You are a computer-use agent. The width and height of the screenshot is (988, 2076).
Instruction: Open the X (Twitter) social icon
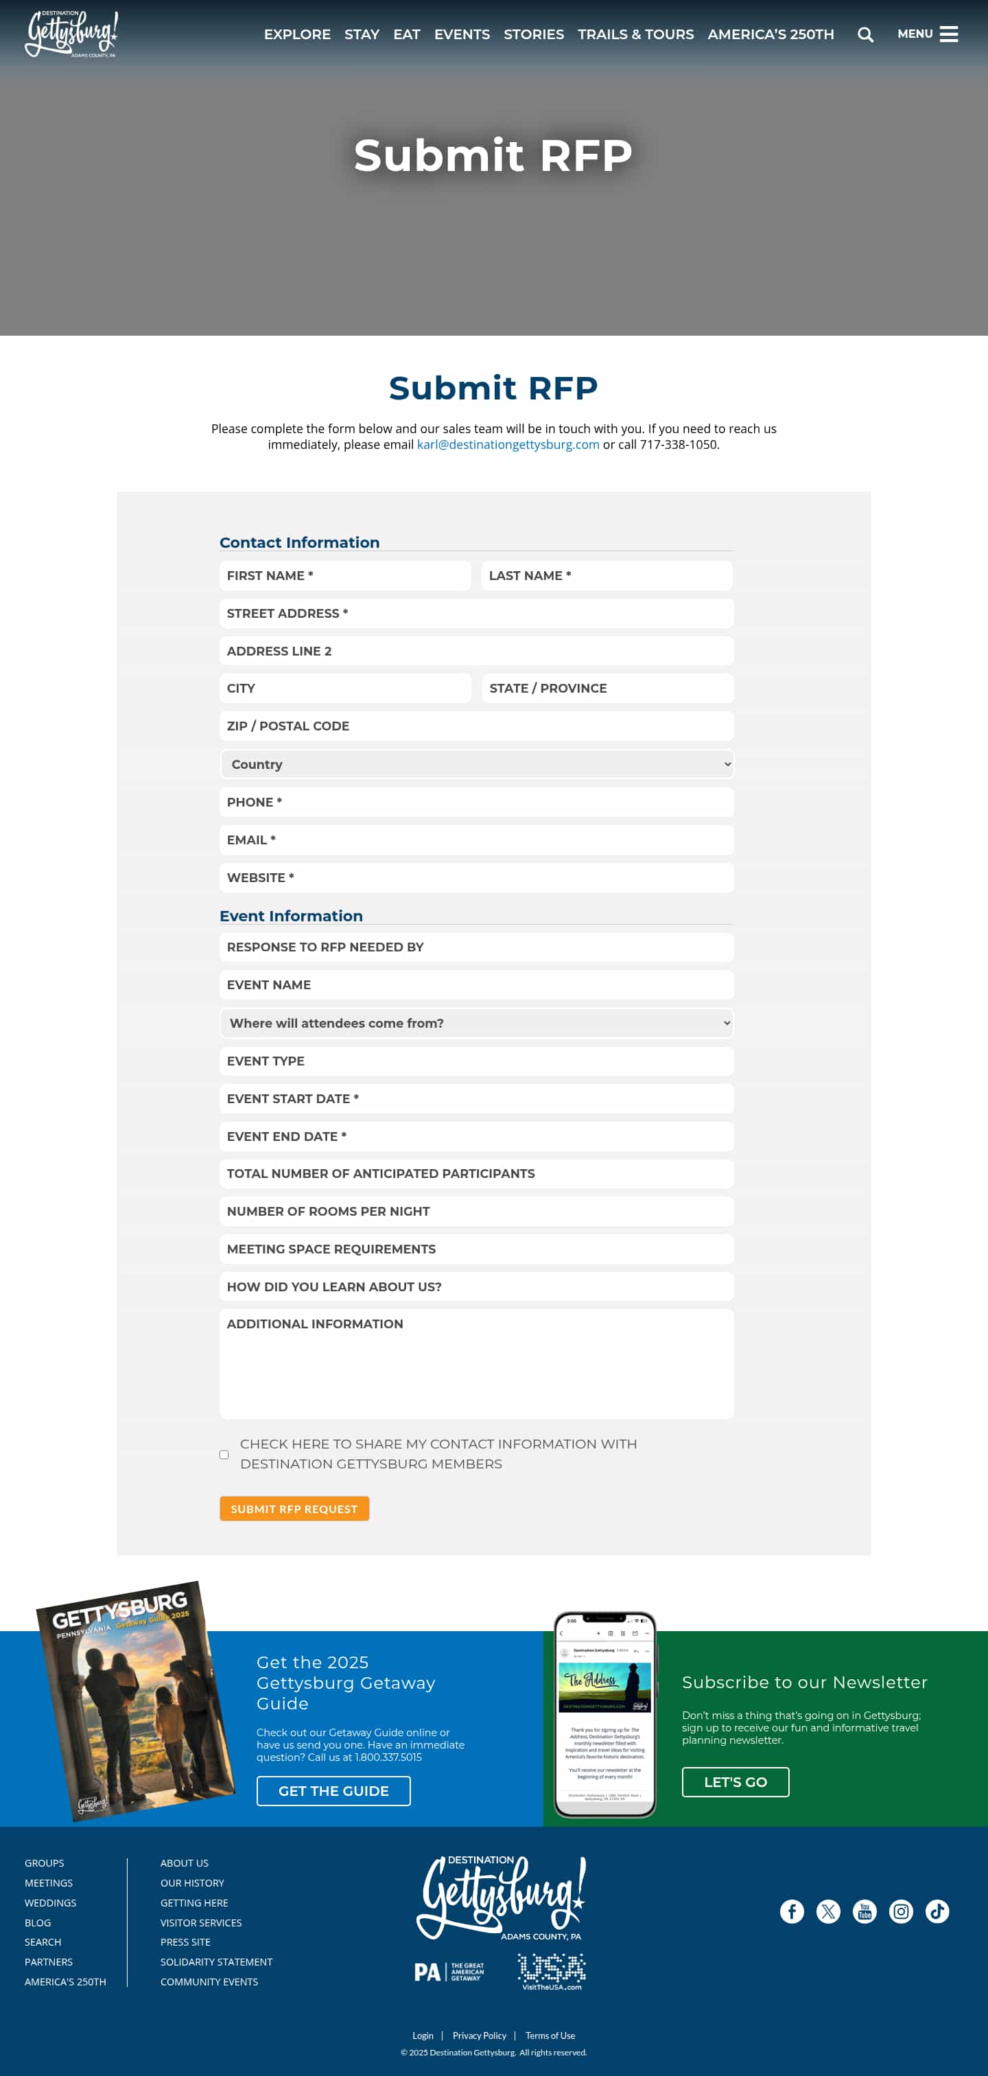(827, 1911)
